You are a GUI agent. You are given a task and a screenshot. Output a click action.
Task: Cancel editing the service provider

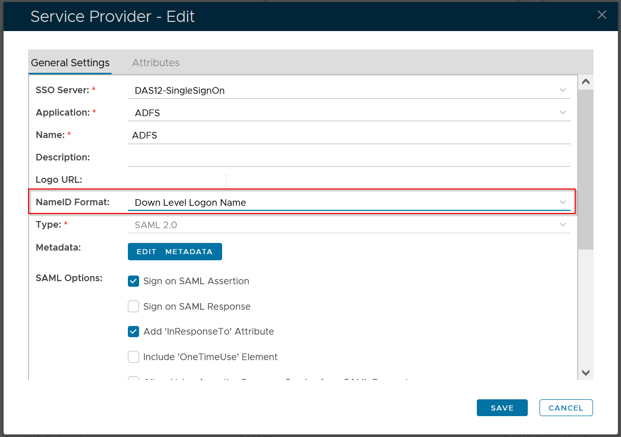click(565, 408)
